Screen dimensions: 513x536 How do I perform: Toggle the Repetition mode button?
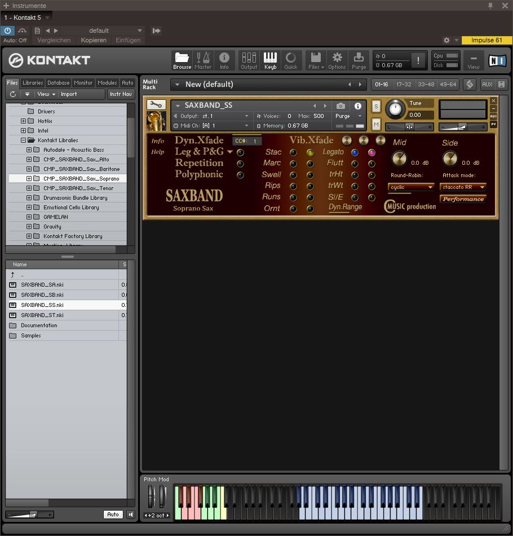240,164
